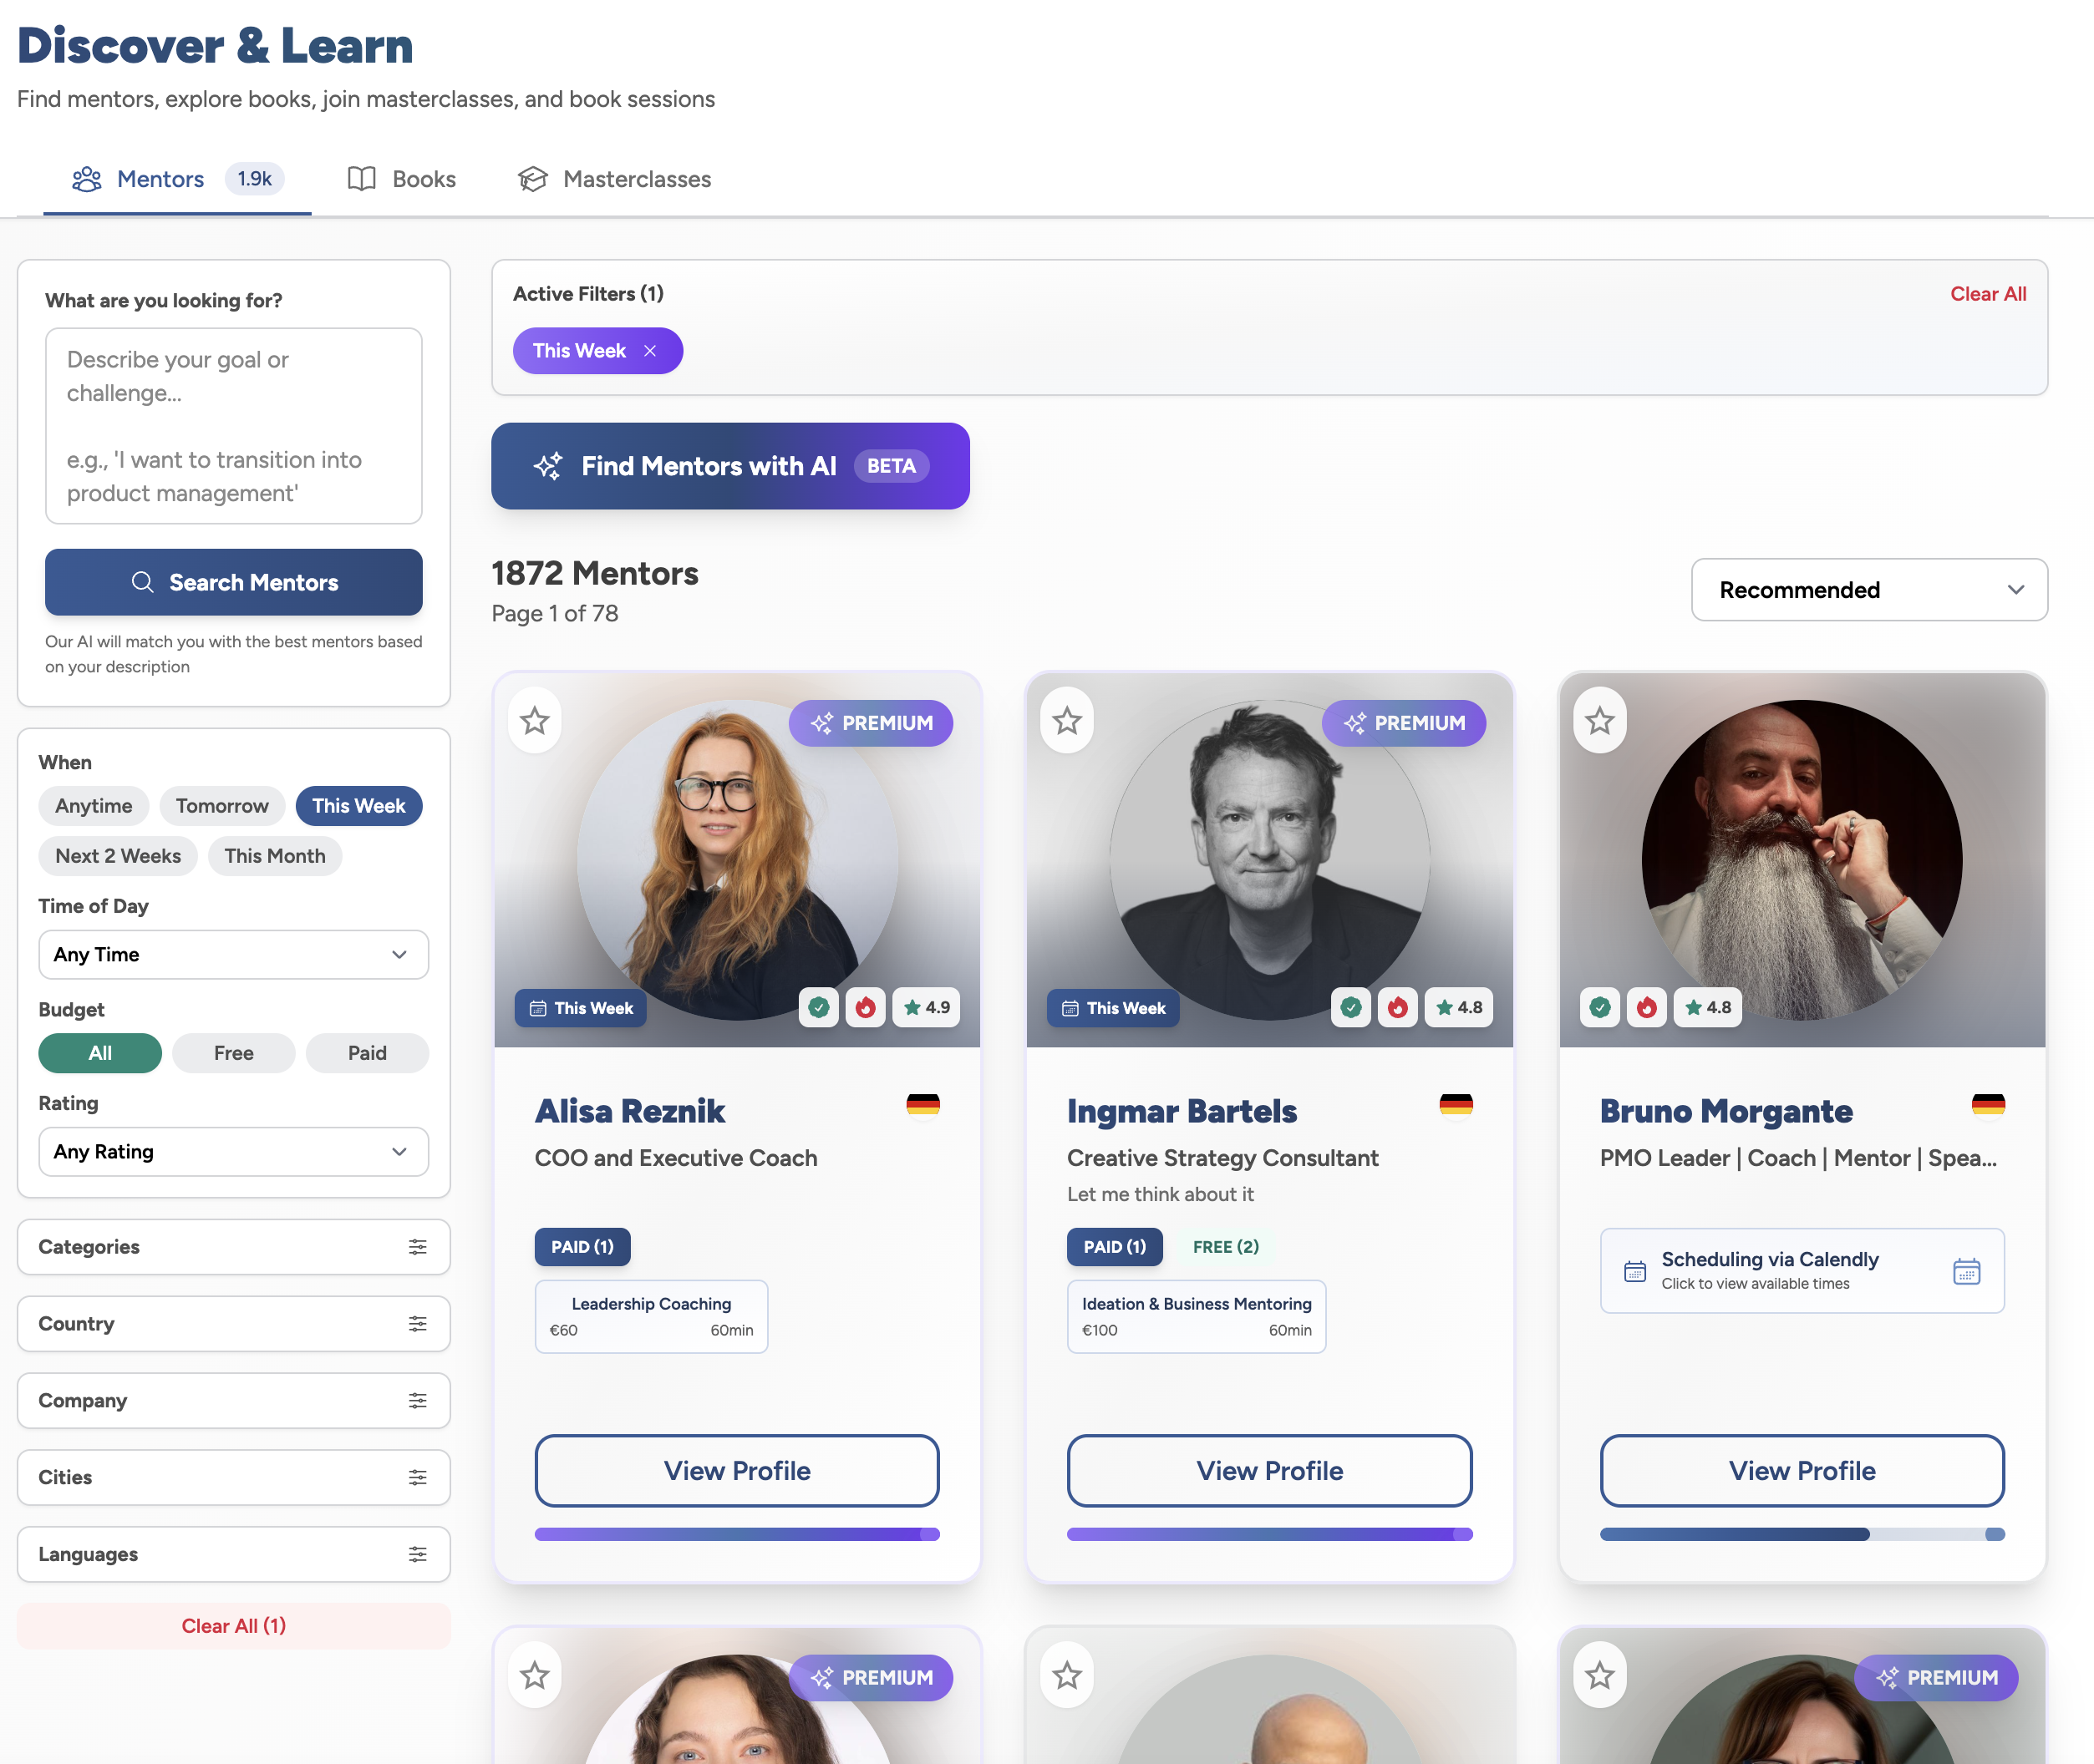This screenshot has height=1764, width=2094.
Task: Favorite Bruno Morgante with the star icon
Action: pos(1600,721)
